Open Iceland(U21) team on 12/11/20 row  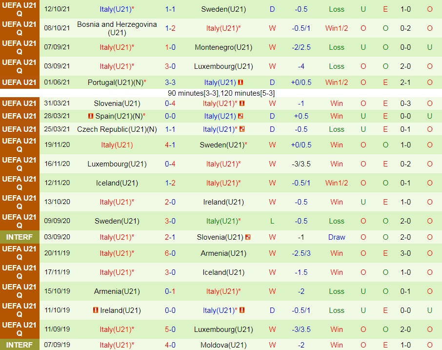coord(117,183)
